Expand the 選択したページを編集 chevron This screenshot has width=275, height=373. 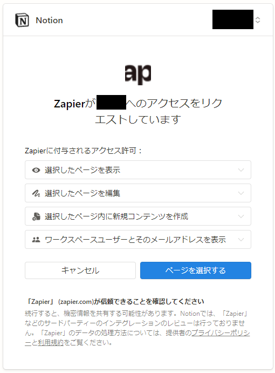coord(241,193)
